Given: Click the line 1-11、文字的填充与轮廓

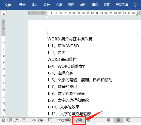Looking at the screenshot, I should click(x=69, y=114).
